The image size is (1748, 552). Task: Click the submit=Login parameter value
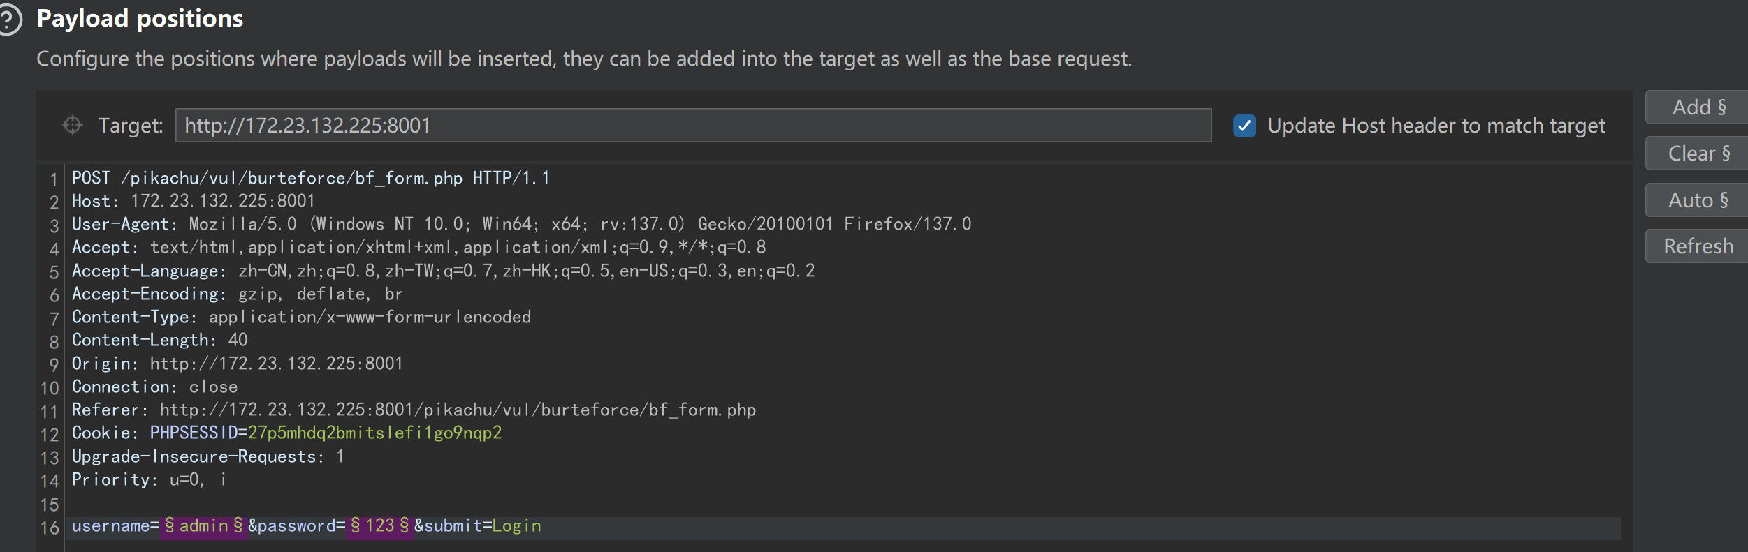516,526
